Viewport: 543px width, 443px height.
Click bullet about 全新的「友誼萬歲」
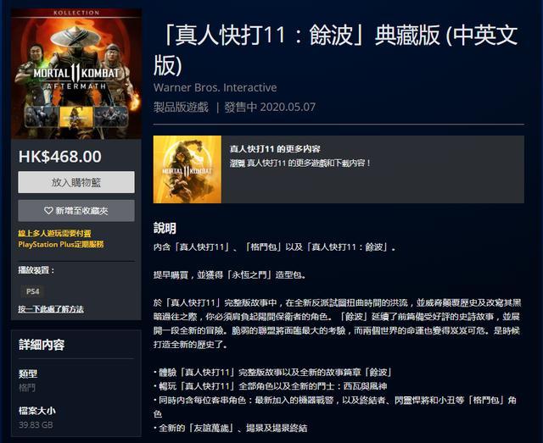point(230,428)
